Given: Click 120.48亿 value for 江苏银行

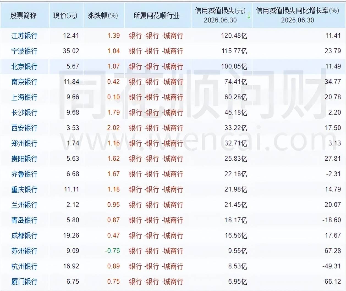Looking at the screenshot, I should pos(234,36).
